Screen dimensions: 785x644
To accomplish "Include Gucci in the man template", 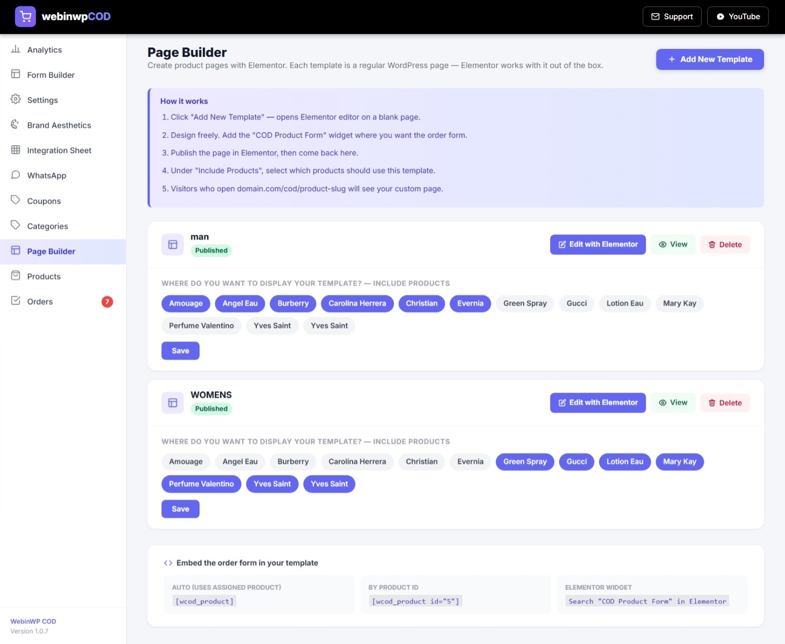I will point(577,303).
